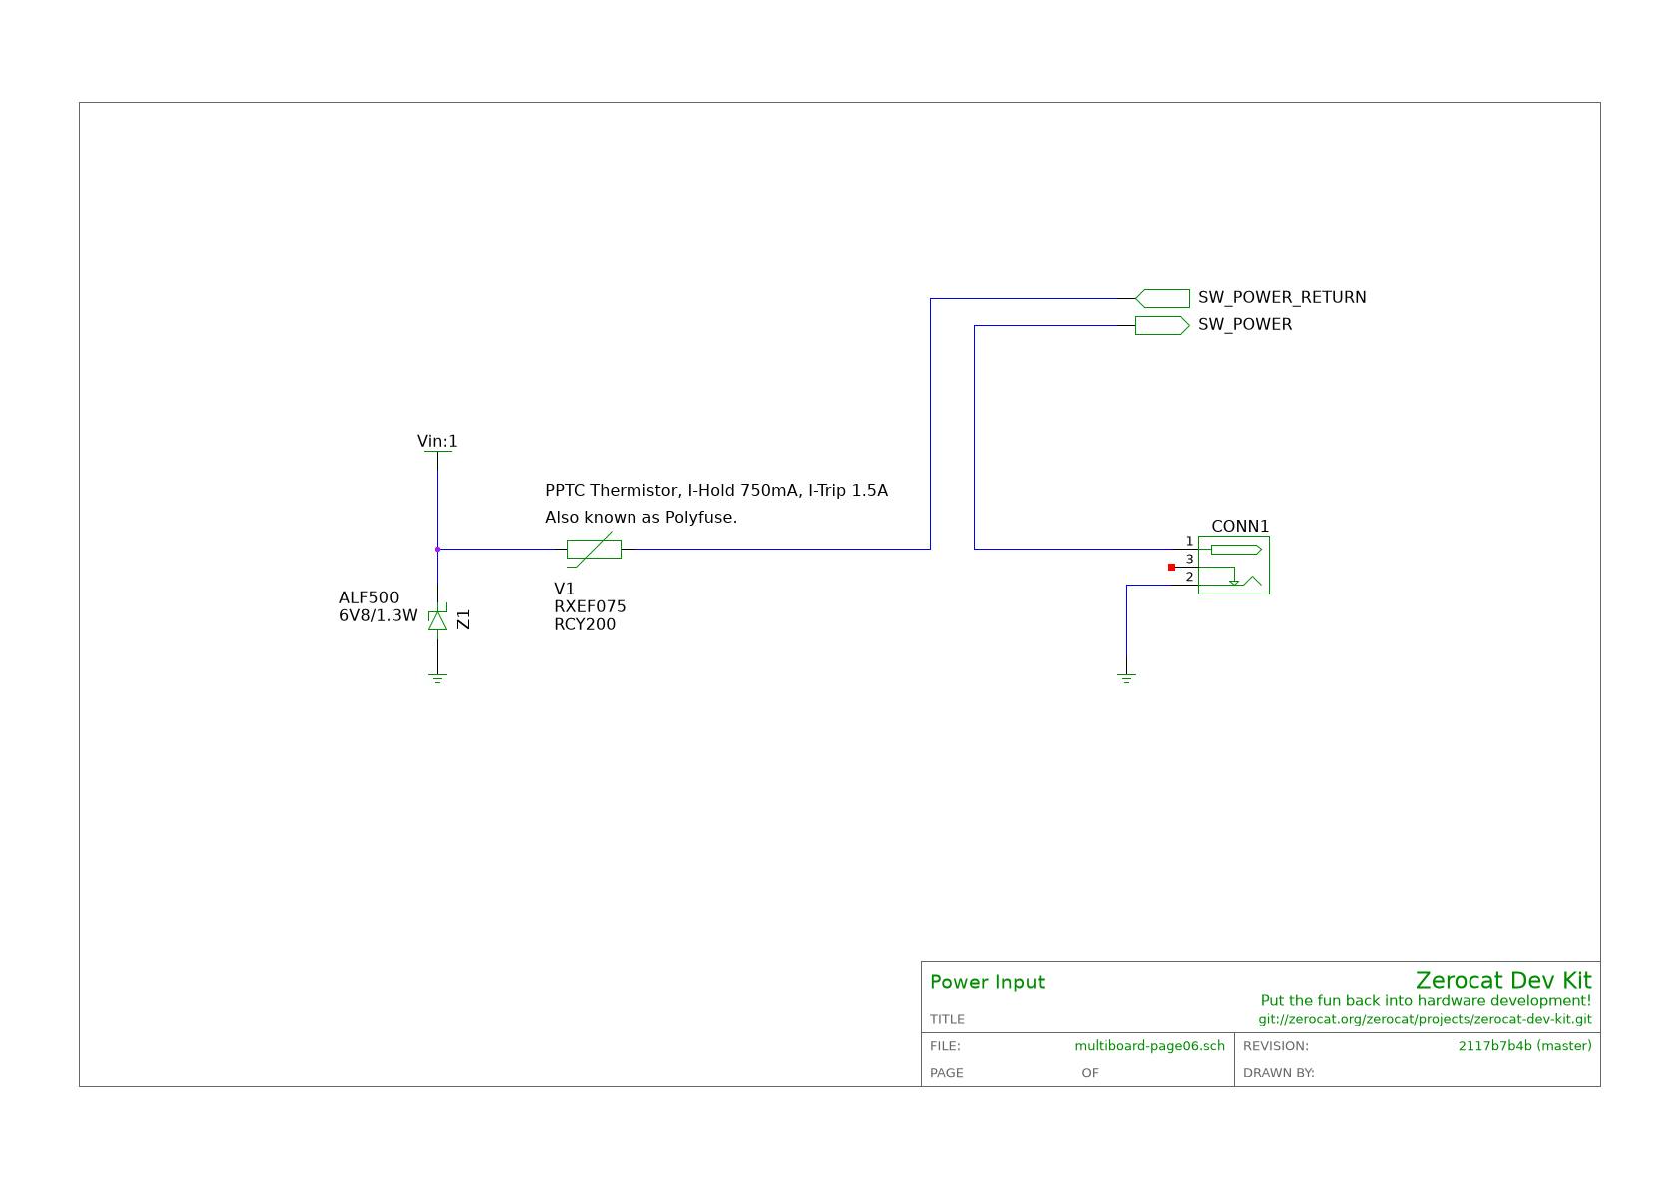
Task: Click the ALF500 label
Action: (x=369, y=597)
